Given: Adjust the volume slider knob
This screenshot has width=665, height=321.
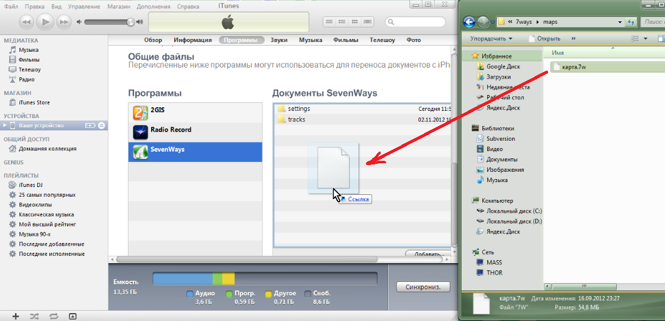Looking at the screenshot, I should 131,22.
